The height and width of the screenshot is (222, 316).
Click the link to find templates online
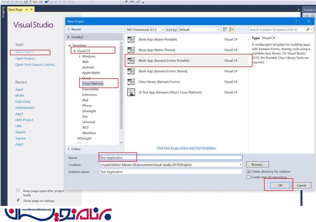[186, 148]
